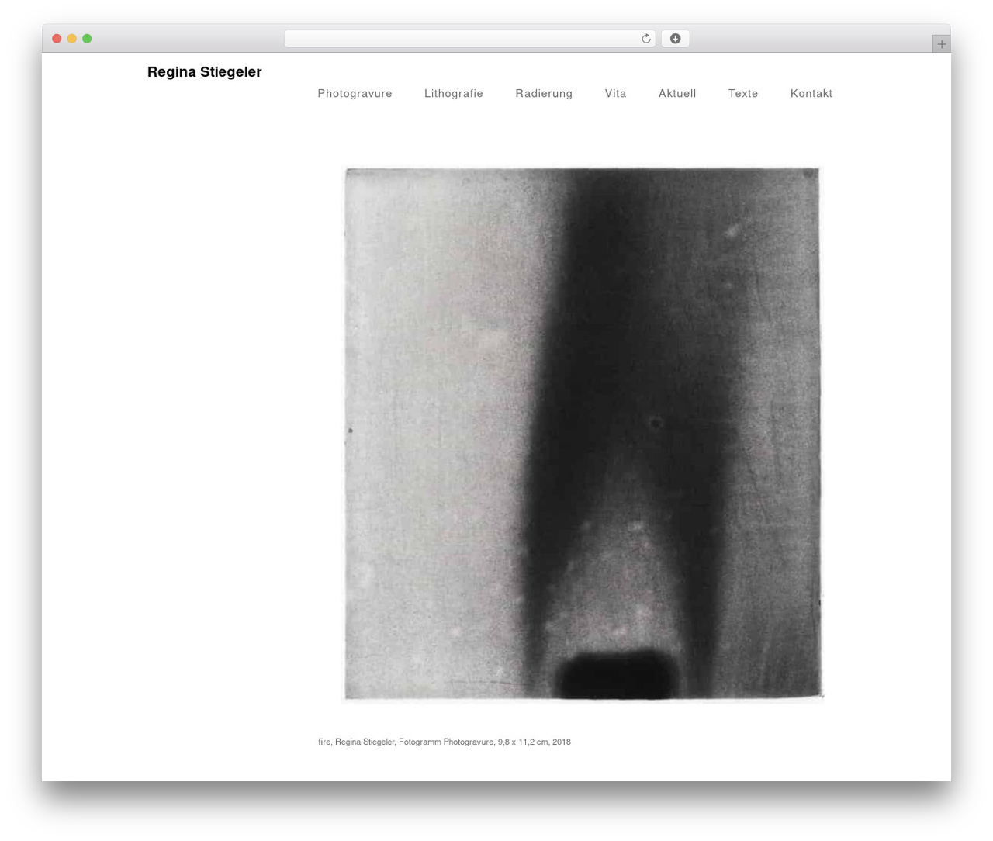Add a new tab with the plus icon
The image size is (993, 841).
click(941, 44)
